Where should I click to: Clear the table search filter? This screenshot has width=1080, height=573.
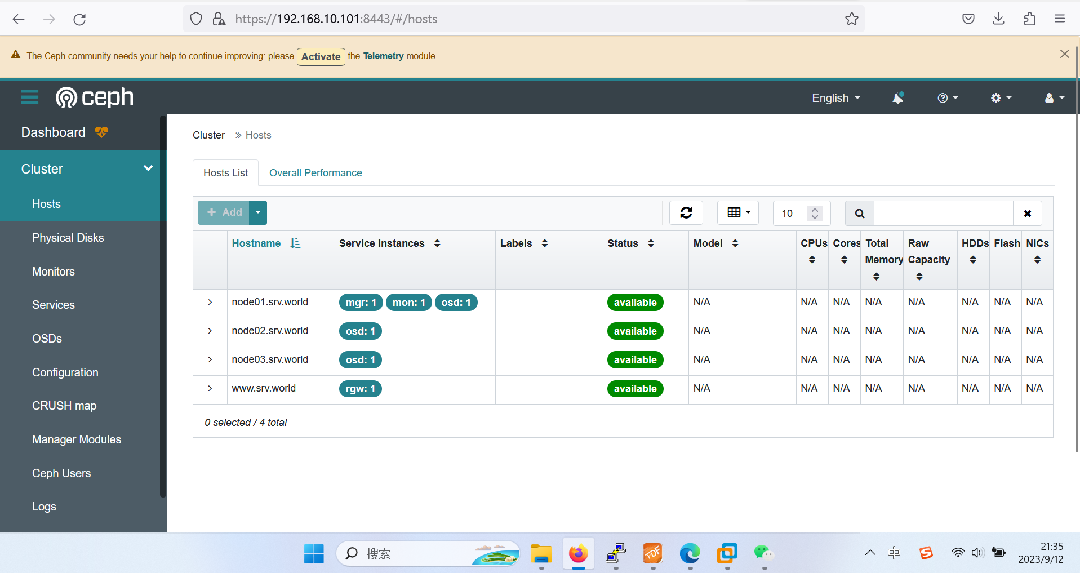pyautogui.click(x=1028, y=214)
